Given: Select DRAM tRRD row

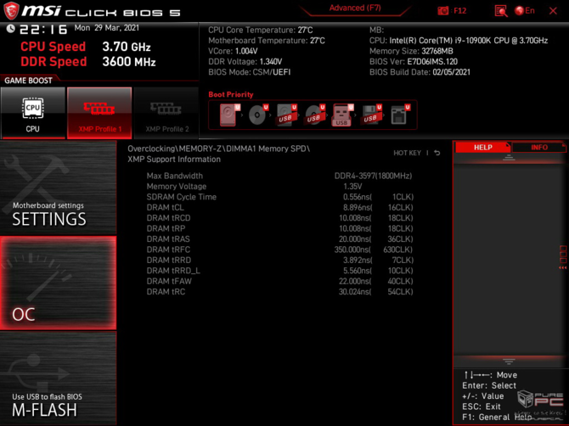Looking at the screenshot, I should [279, 260].
